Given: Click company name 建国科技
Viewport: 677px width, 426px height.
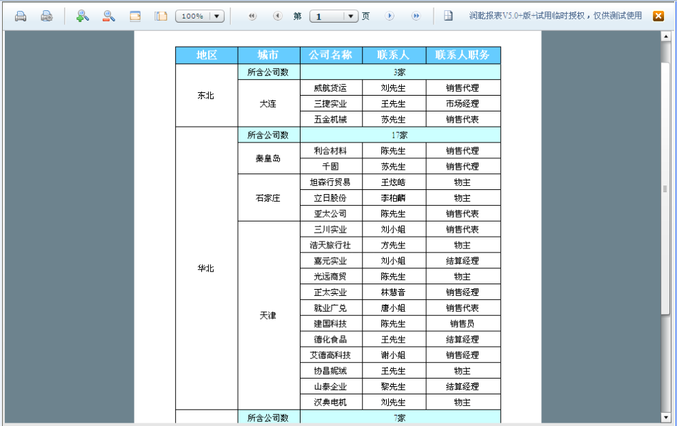Looking at the screenshot, I should 331,324.
